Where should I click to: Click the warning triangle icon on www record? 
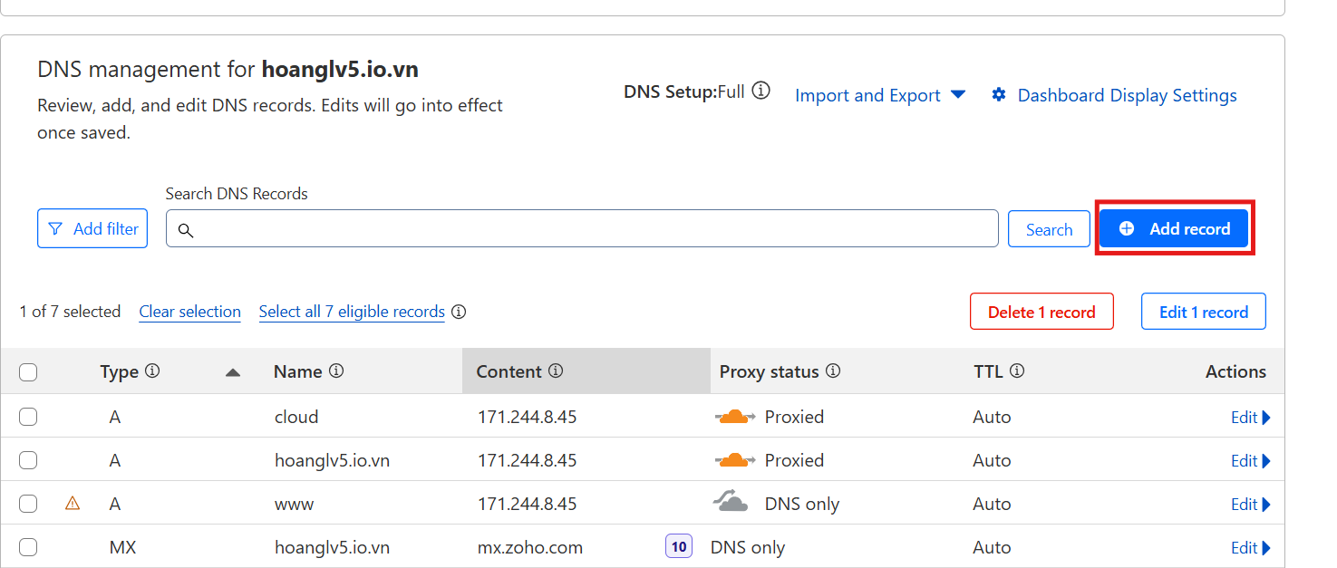[73, 504]
